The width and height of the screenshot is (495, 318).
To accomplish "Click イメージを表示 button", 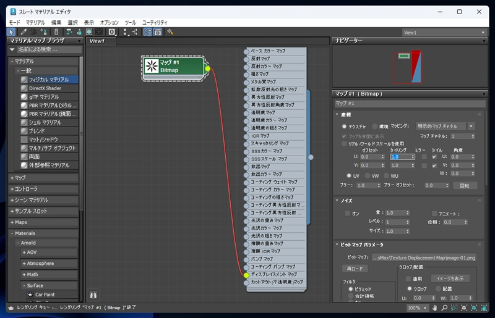I will point(450,278).
